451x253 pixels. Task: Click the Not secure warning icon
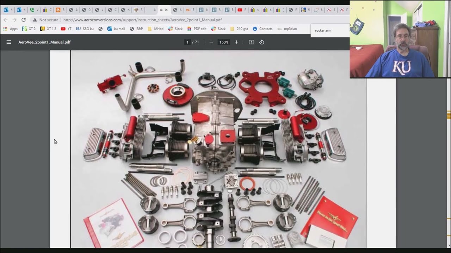(35, 20)
